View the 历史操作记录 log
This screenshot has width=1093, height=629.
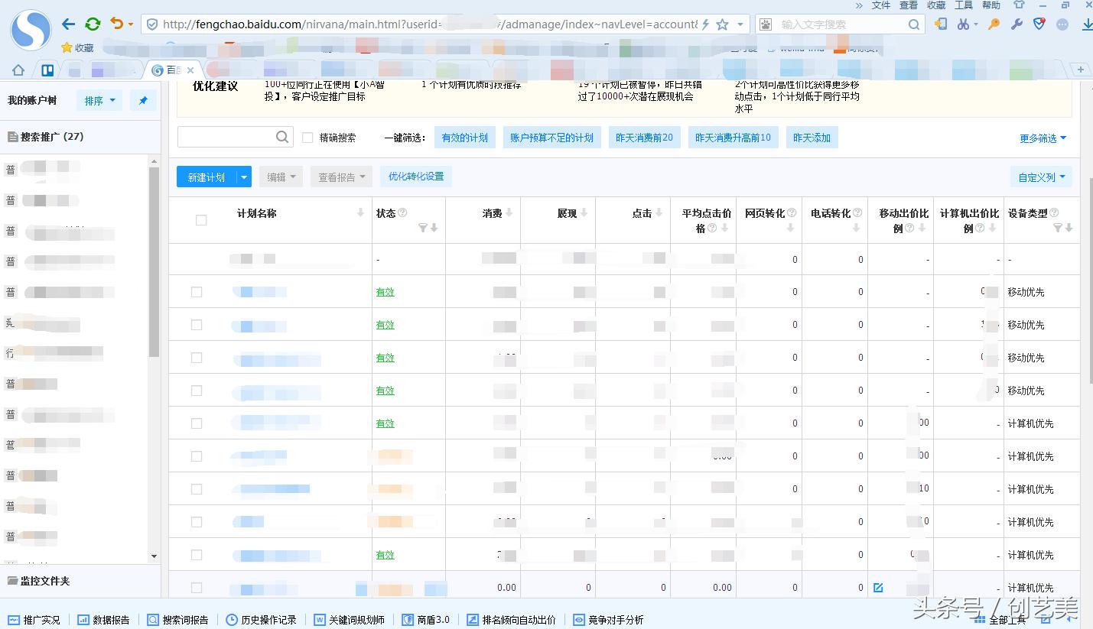(x=260, y=620)
